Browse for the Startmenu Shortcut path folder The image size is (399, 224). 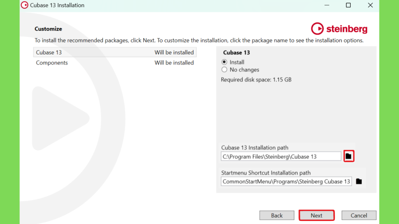(359, 181)
